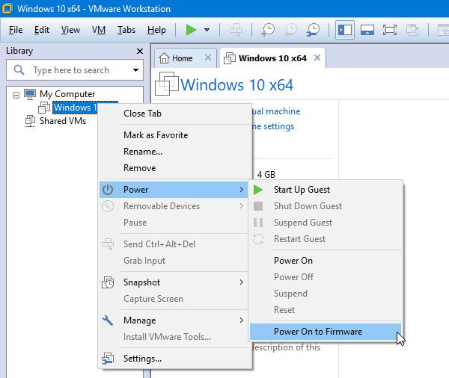Click the VMware Workstation title bar app icon
This screenshot has height=378, width=449.
[x=7, y=8]
